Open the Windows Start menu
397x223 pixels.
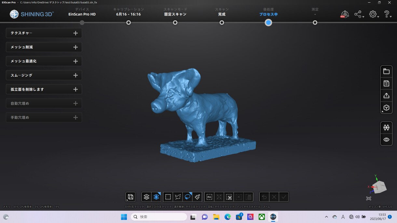[x=124, y=217]
